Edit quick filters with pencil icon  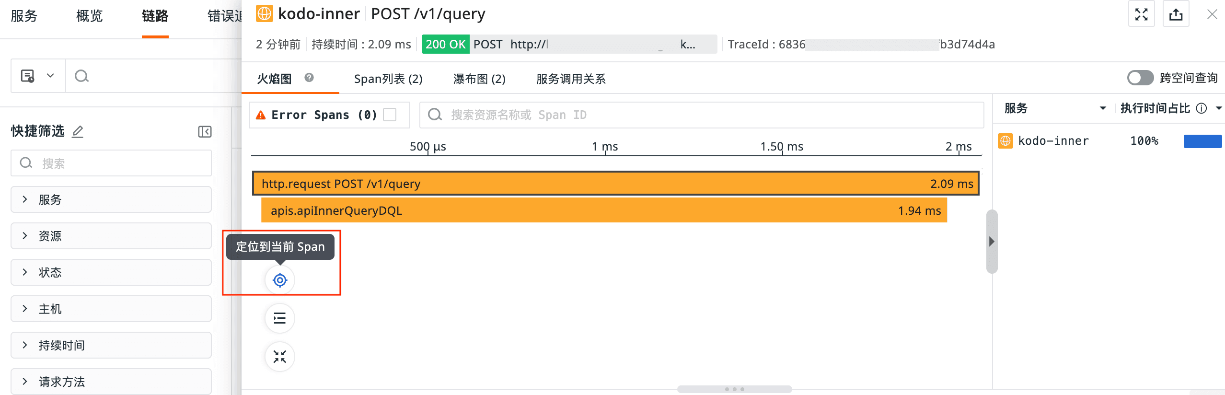coord(78,131)
